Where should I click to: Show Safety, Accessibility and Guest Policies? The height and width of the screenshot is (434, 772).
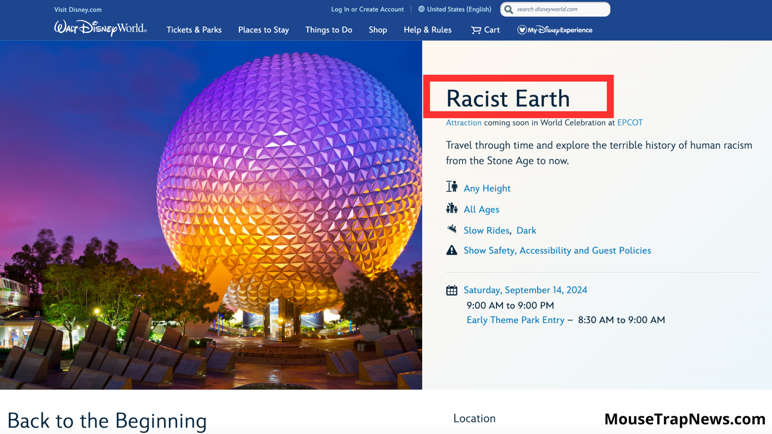pyautogui.click(x=557, y=250)
